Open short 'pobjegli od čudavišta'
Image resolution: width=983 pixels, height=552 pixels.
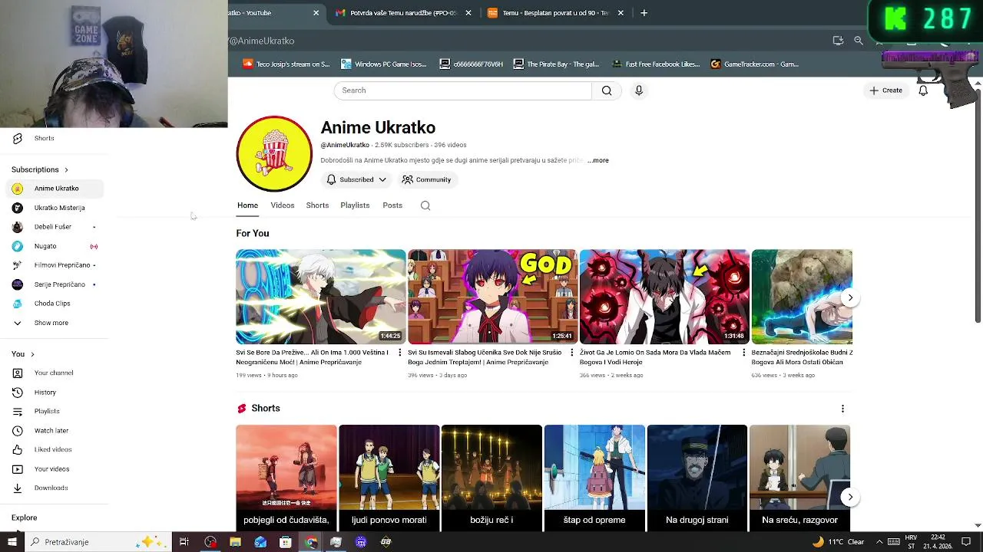[286, 477]
